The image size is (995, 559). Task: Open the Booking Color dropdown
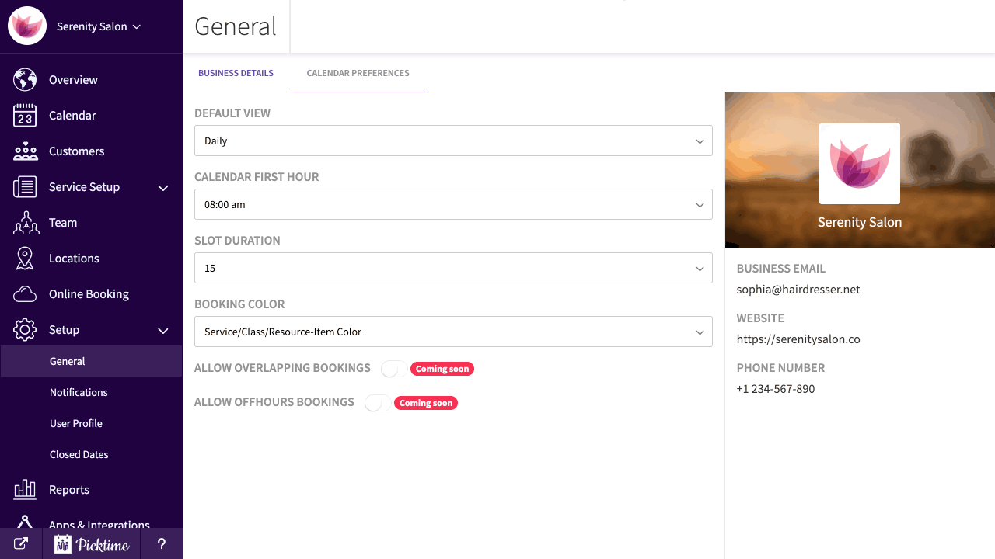tap(453, 332)
